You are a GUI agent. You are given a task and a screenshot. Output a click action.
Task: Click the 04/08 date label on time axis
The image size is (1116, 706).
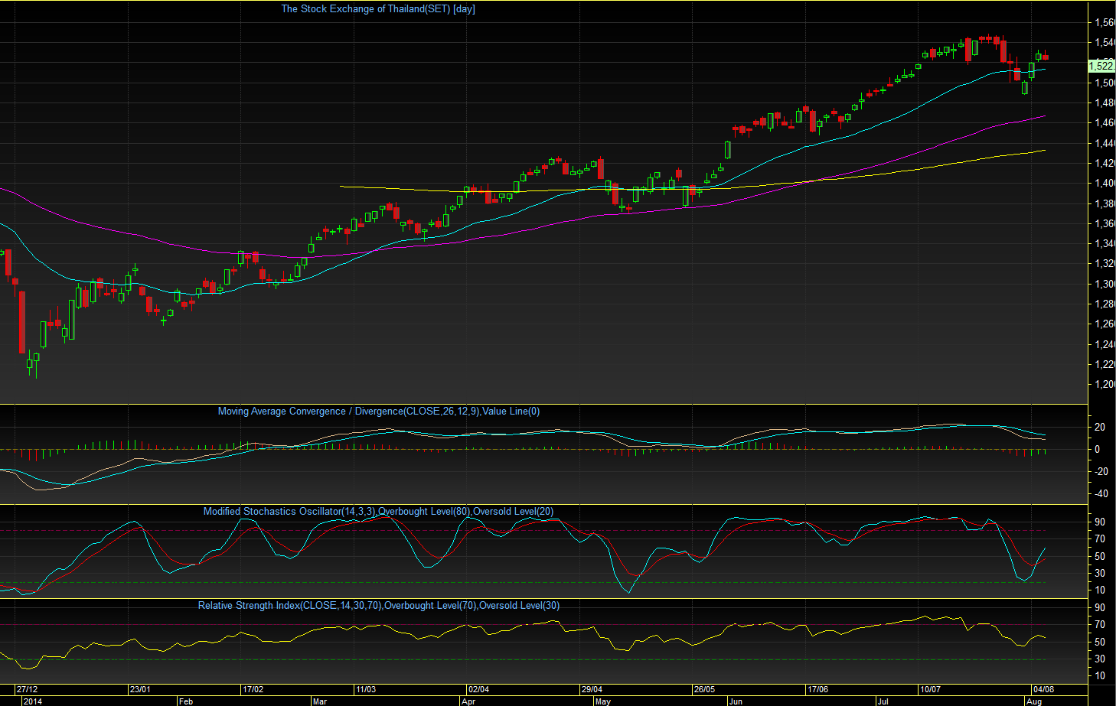[1043, 689]
